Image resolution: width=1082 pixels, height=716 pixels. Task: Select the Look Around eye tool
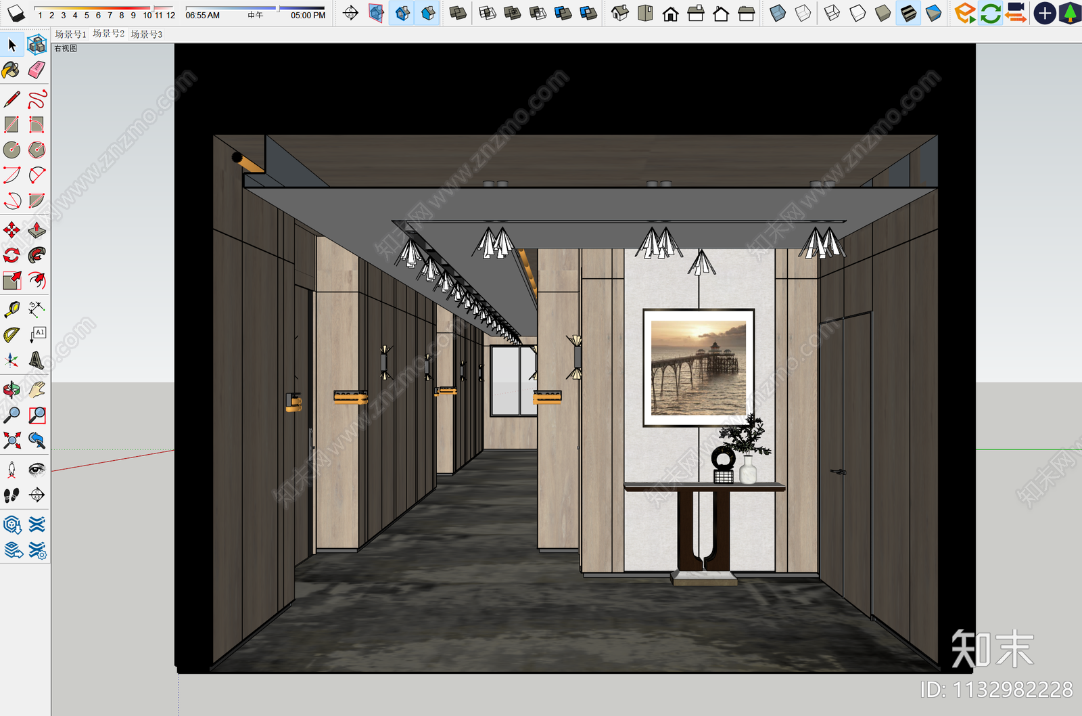(37, 470)
